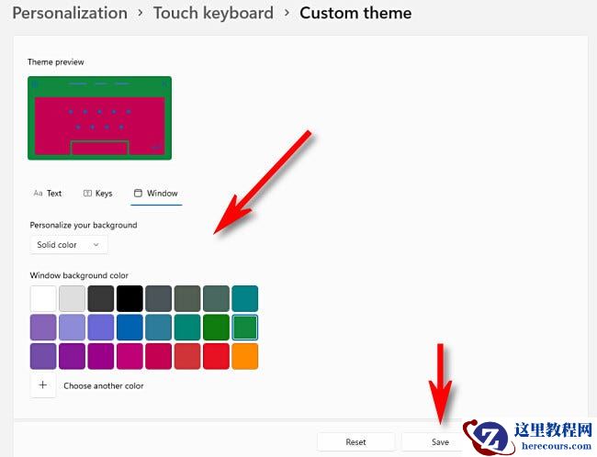Pick the magenta-purple swatch in bottom row
597x457 pixels.
101,356
